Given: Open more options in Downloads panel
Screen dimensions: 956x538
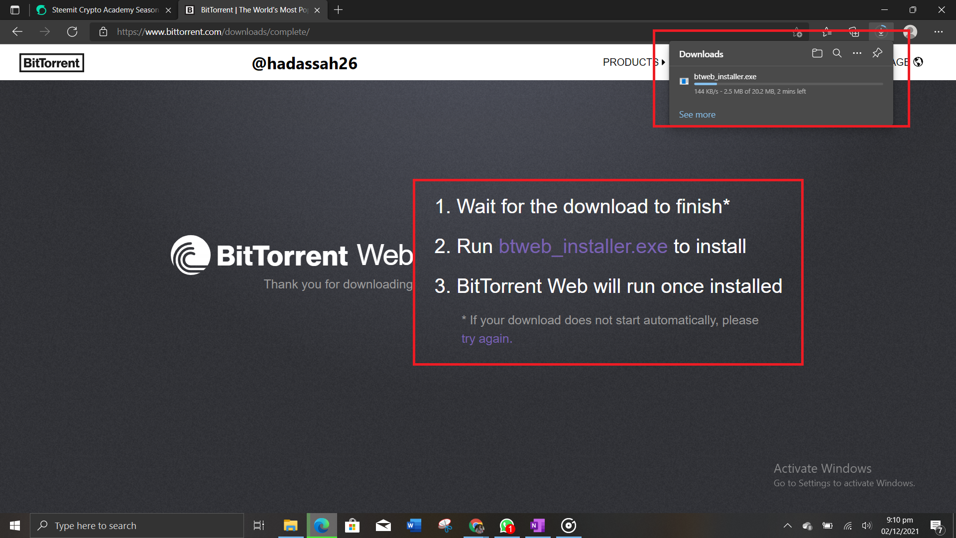Looking at the screenshot, I should click(x=857, y=53).
